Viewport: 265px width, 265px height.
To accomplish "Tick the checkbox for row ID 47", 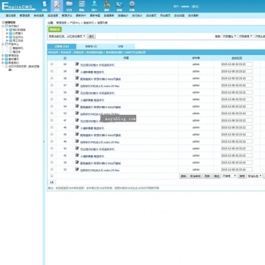I will [52, 120].
